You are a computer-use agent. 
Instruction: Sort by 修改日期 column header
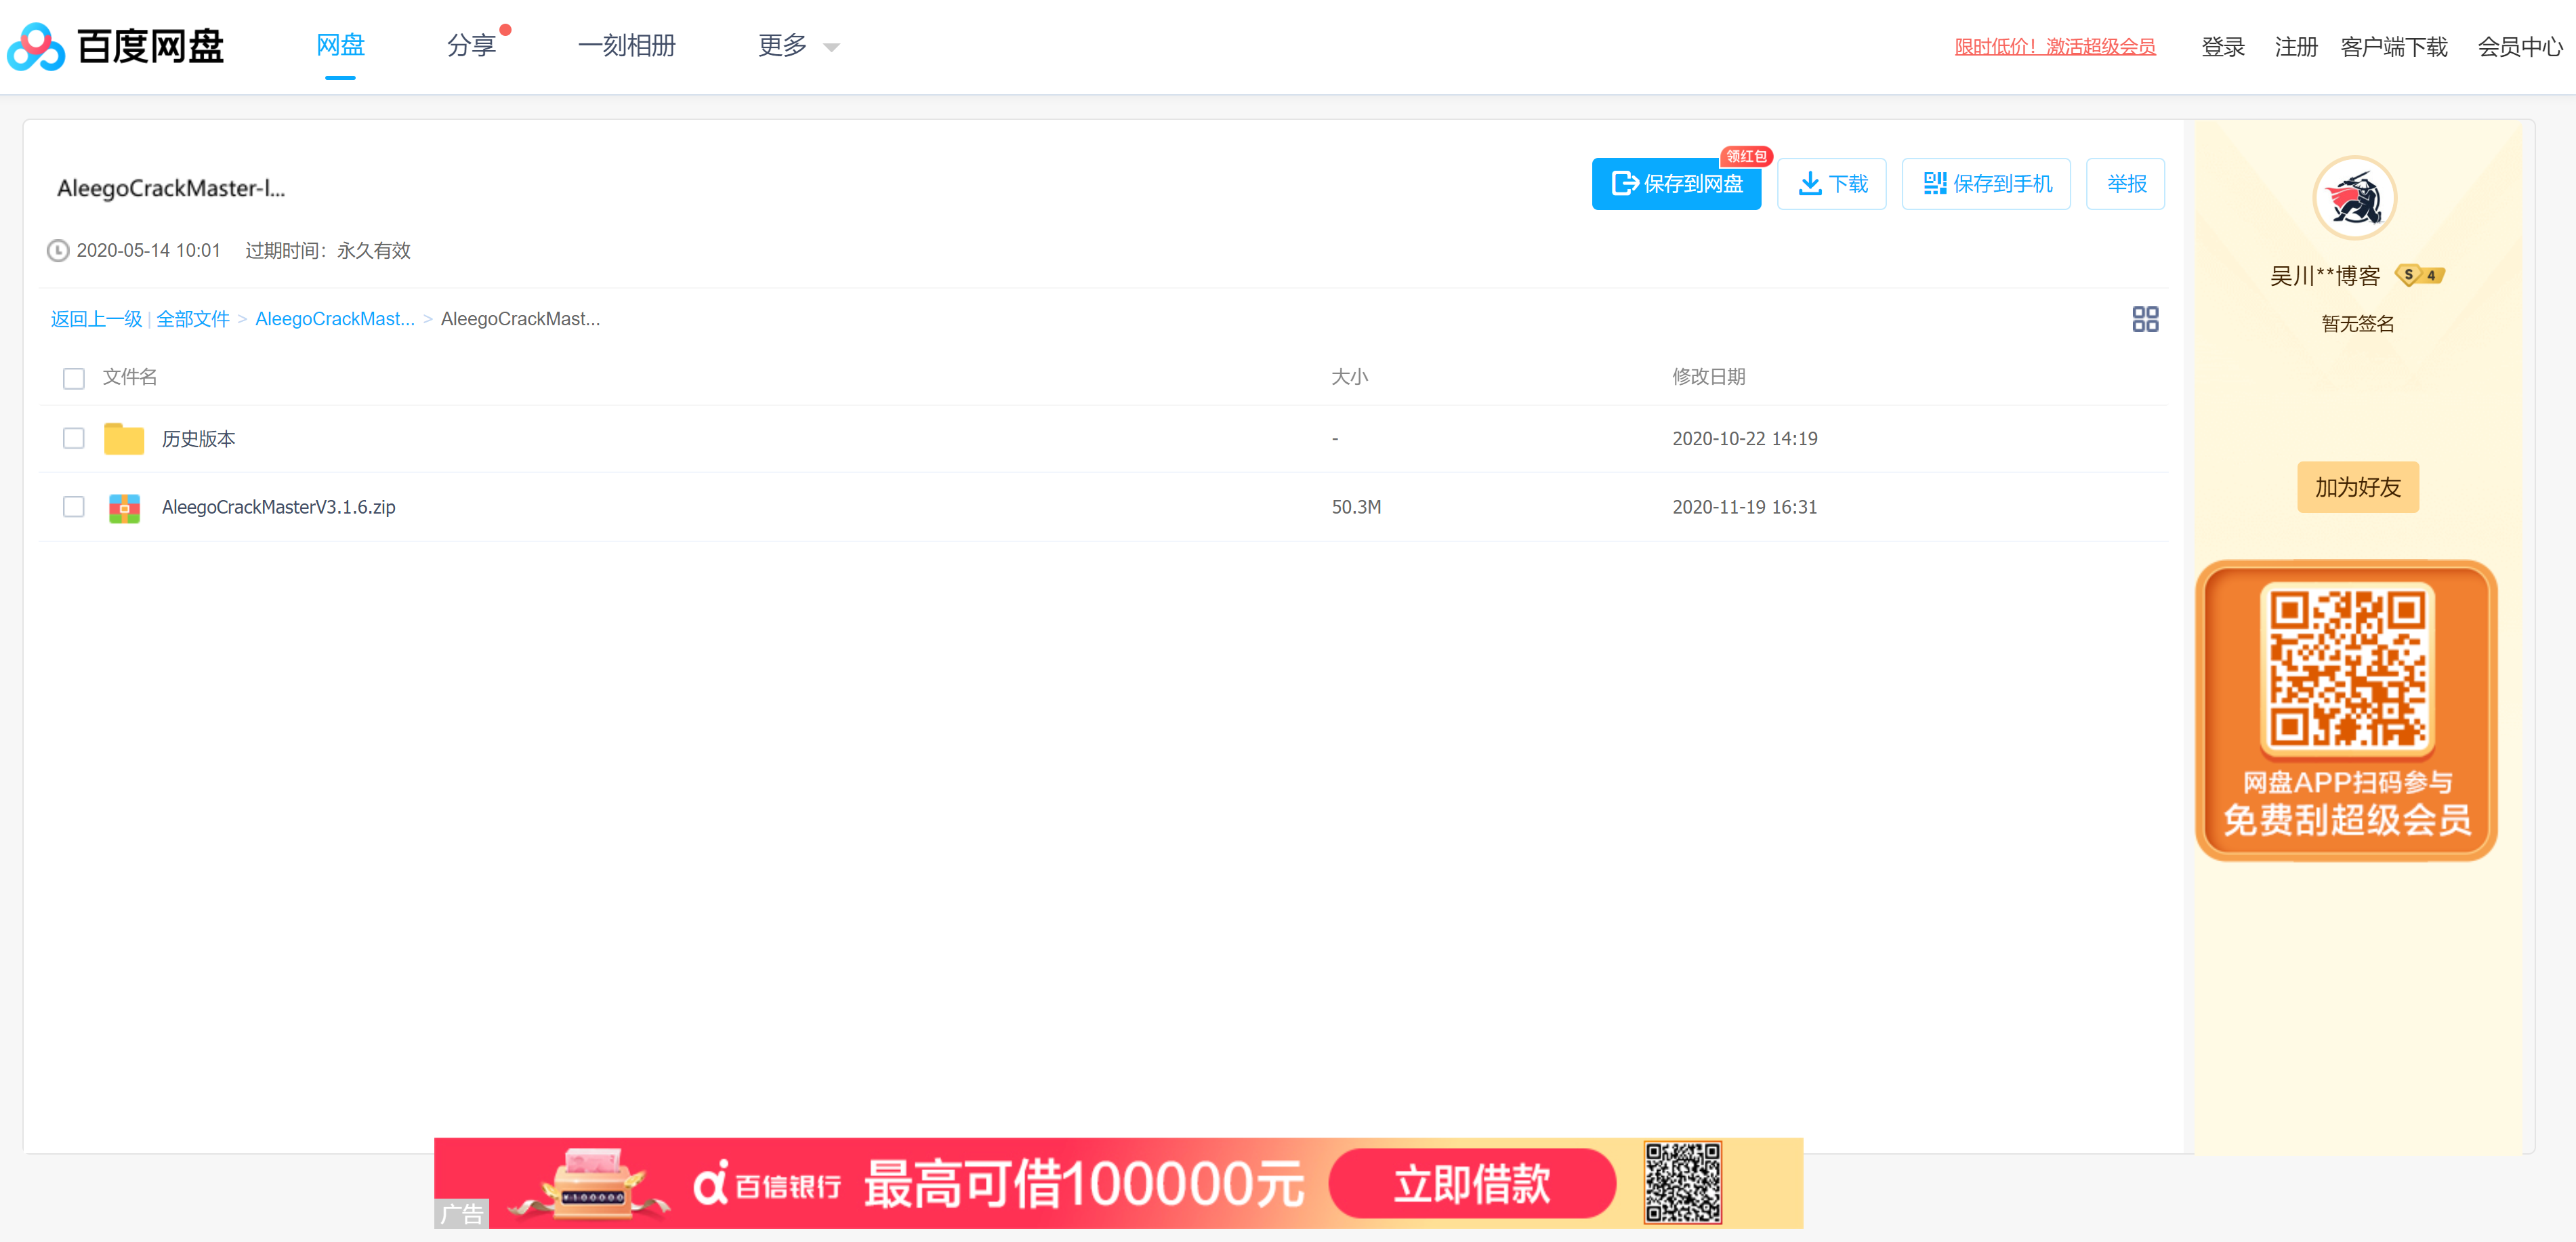click(x=1708, y=377)
